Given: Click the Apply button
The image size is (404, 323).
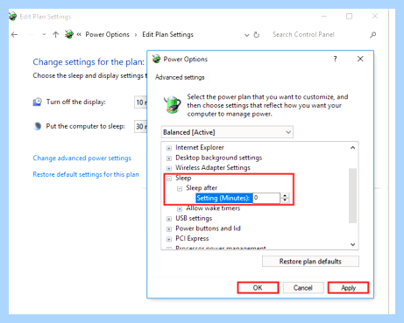Looking at the screenshot, I should tap(348, 288).
